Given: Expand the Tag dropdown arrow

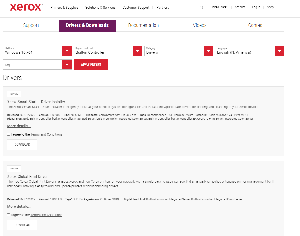Looking at the screenshot, I should click(67, 65).
